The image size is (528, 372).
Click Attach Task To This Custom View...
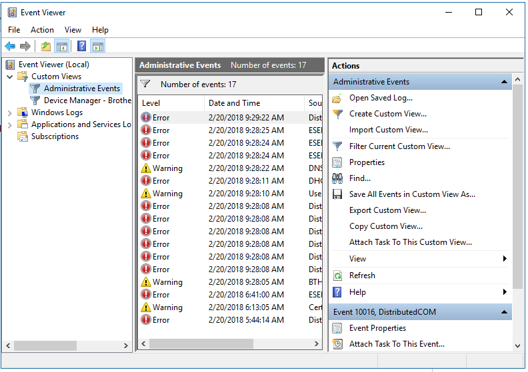[411, 242]
